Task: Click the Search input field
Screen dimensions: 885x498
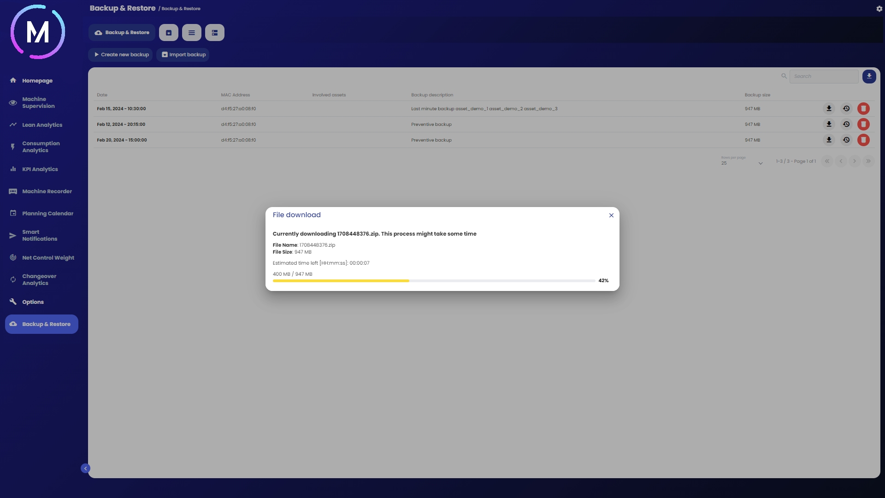Action: point(823,77)
